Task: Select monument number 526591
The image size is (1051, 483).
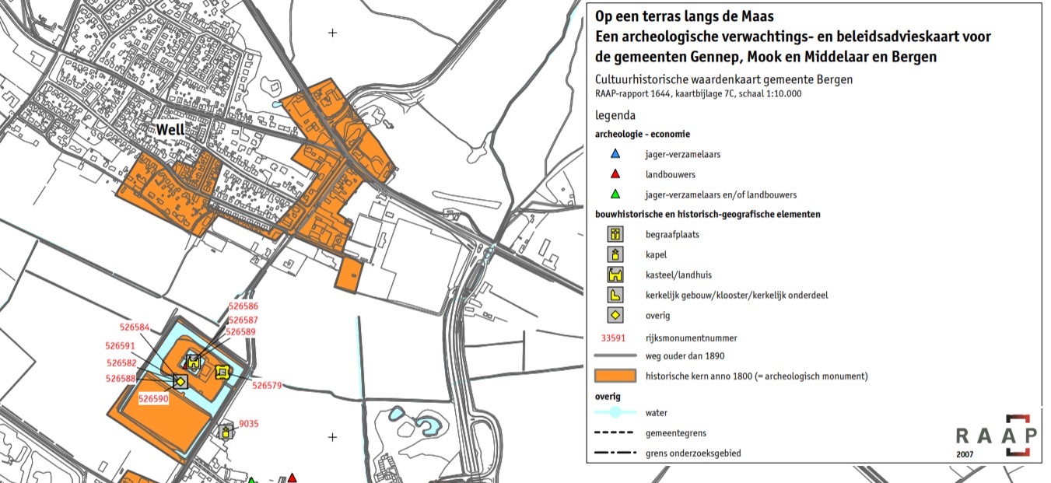Action: pyautogui.click(x=120, y=346)
